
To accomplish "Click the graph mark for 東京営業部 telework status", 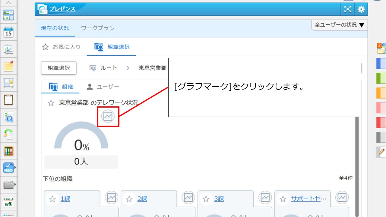I will coord(108,116).
